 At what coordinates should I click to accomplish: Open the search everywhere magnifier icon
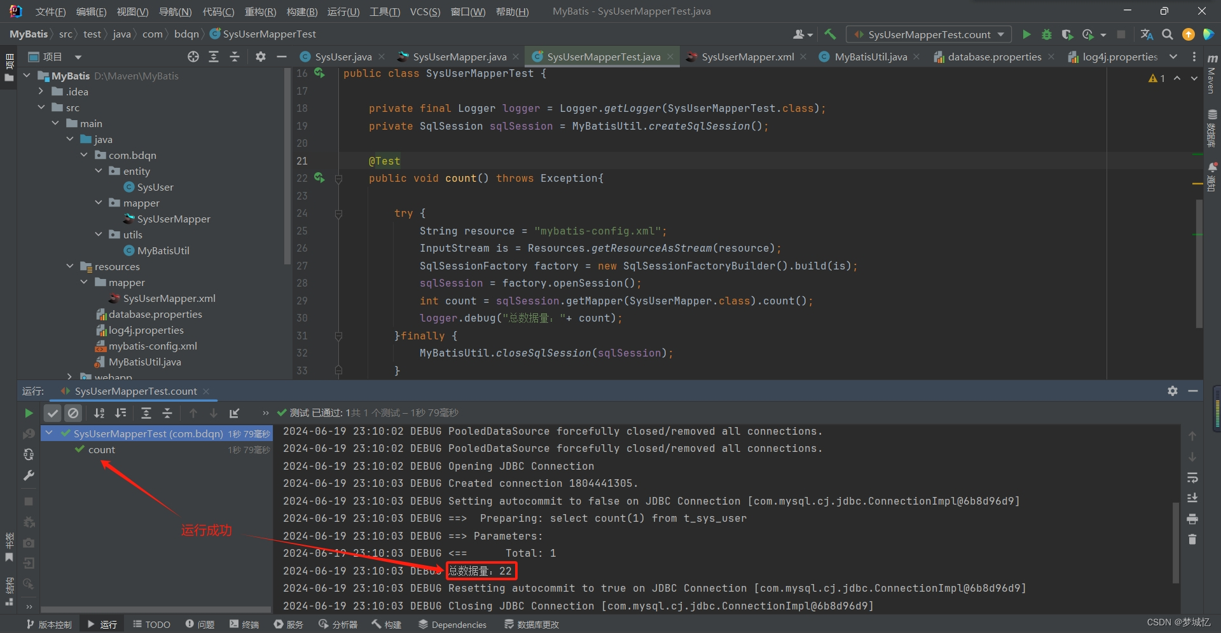pos(1168,34)
